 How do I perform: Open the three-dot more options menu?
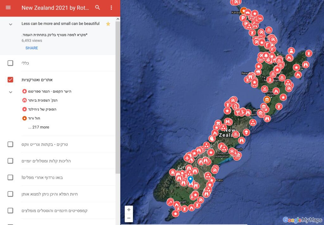111,8
